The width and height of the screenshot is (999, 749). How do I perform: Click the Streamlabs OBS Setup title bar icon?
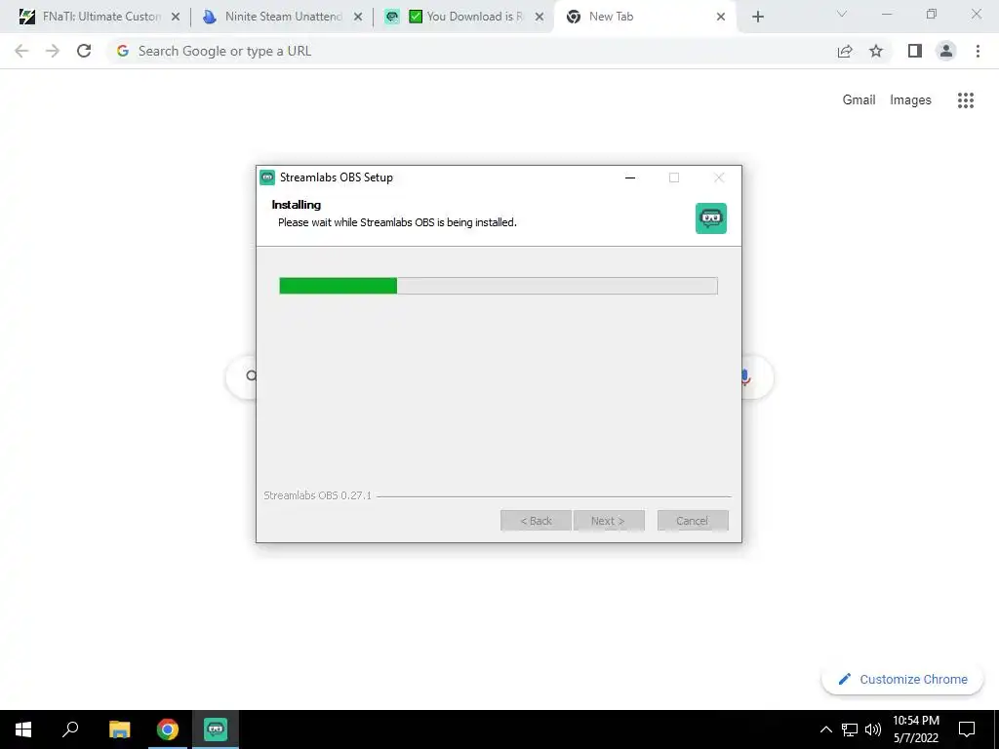tap(267, 177)
